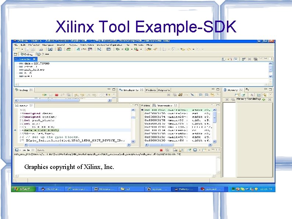Image resolution: width=292 pixels, height=219 pixels.
Task: Close the Variables tab with its X
Action: click(34, 59)
